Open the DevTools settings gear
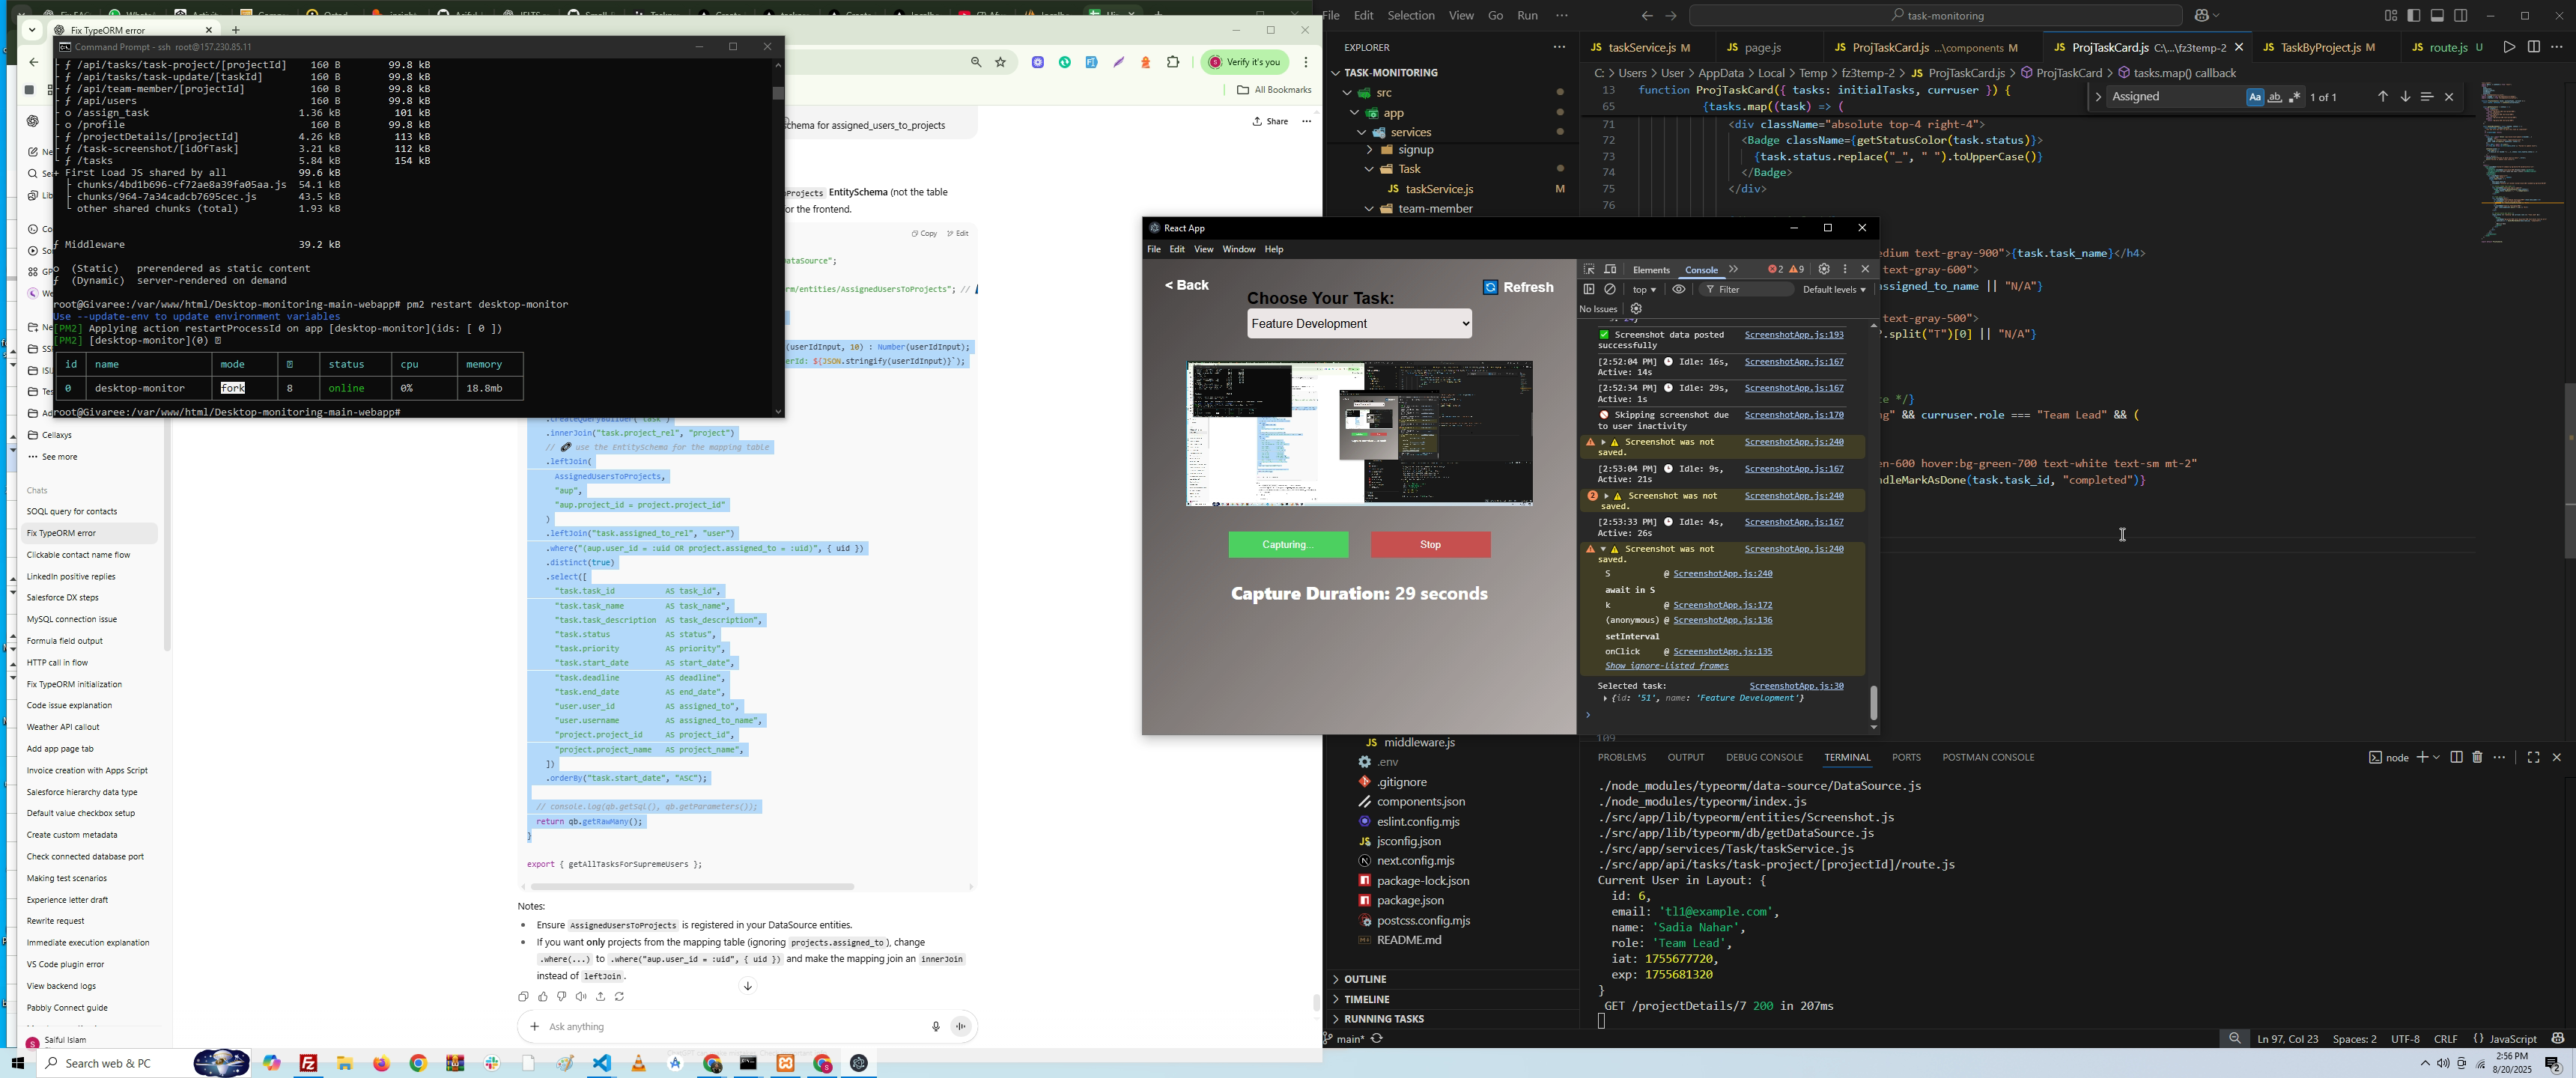 tap(1824, 269)
